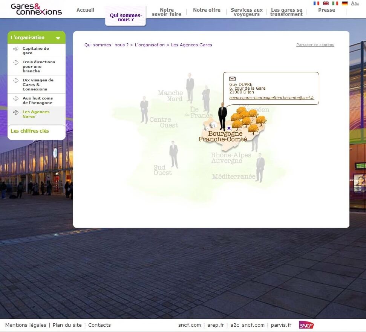Select Sud Ouest region label on map
The image size is (366, 332).
pos(162,170)
